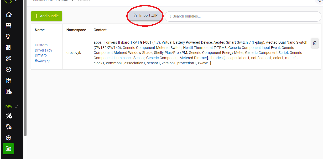
Task: Focus the Search bundles input field
Action: pyautogui.click(x=243, y=16)
